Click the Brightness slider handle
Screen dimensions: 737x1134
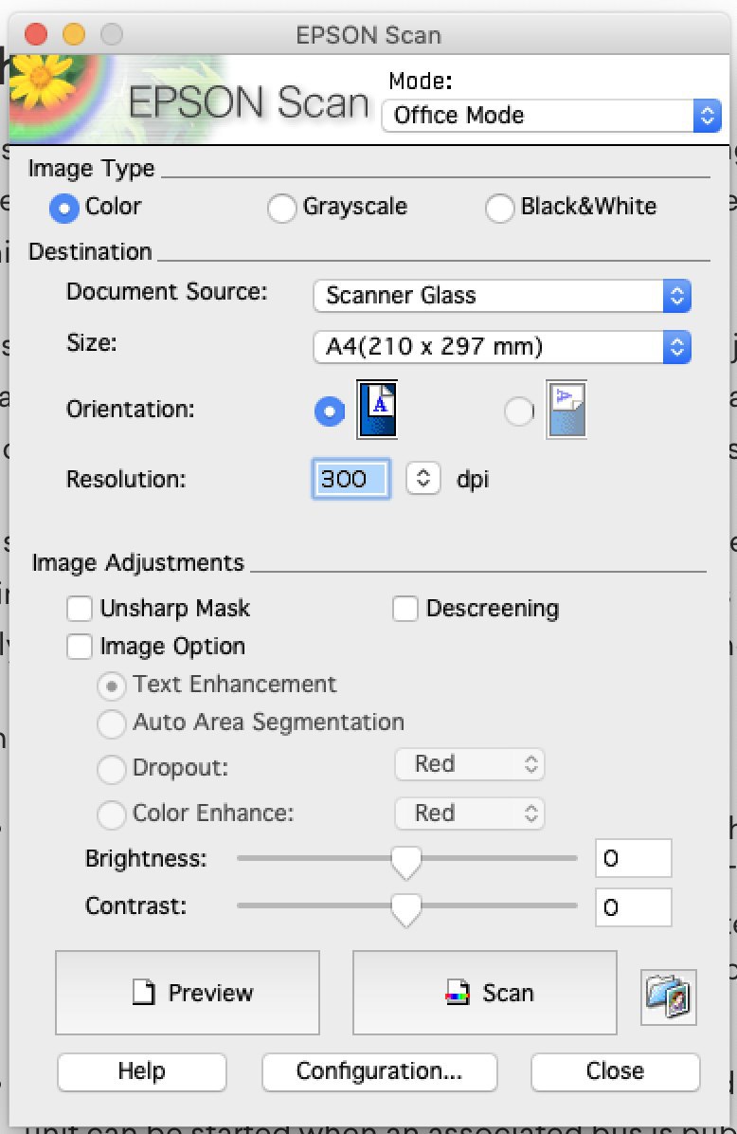coord(406,862)
